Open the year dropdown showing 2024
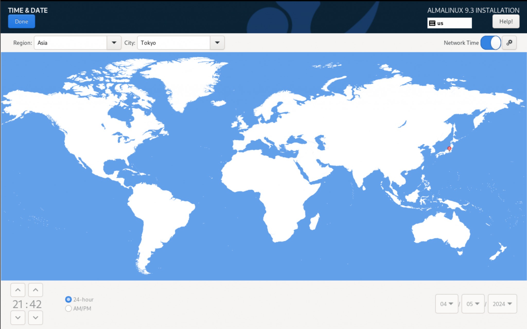The height and width of the screenshot is (329, 527). coord(502,304)
